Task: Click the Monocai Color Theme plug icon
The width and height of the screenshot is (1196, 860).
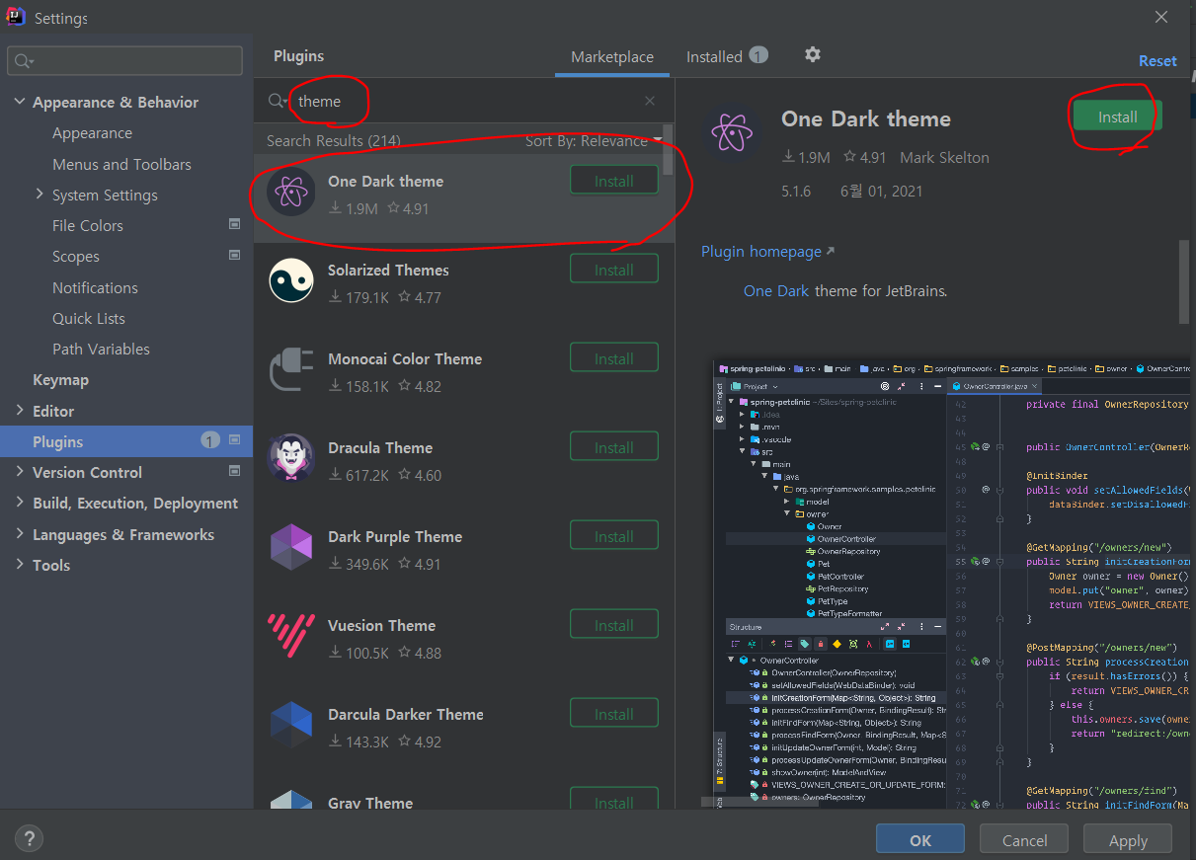Action: click(291, 370)
